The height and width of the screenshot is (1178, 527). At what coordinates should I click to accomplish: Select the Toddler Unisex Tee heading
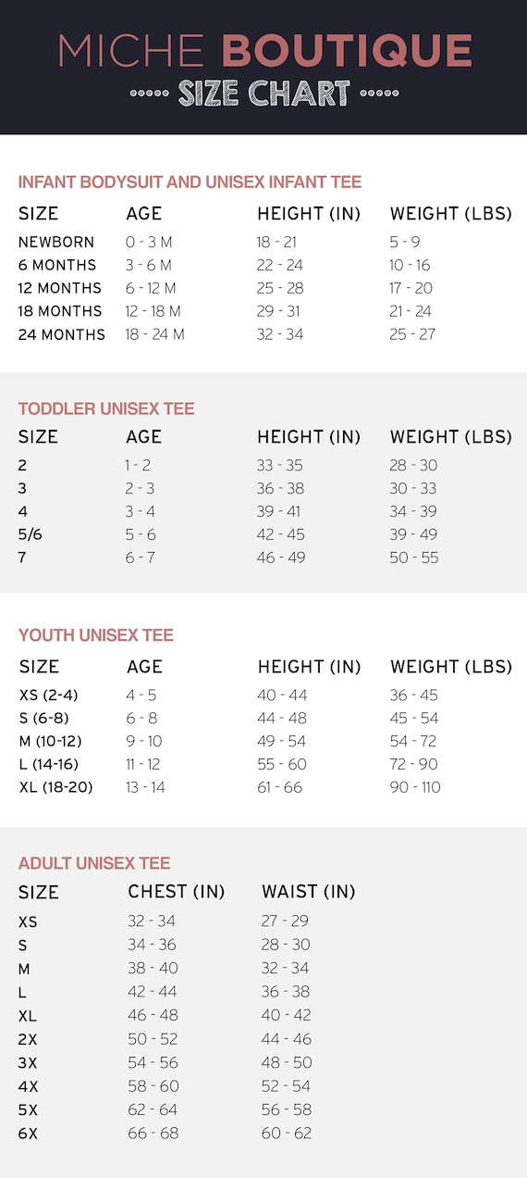point(106,408)
